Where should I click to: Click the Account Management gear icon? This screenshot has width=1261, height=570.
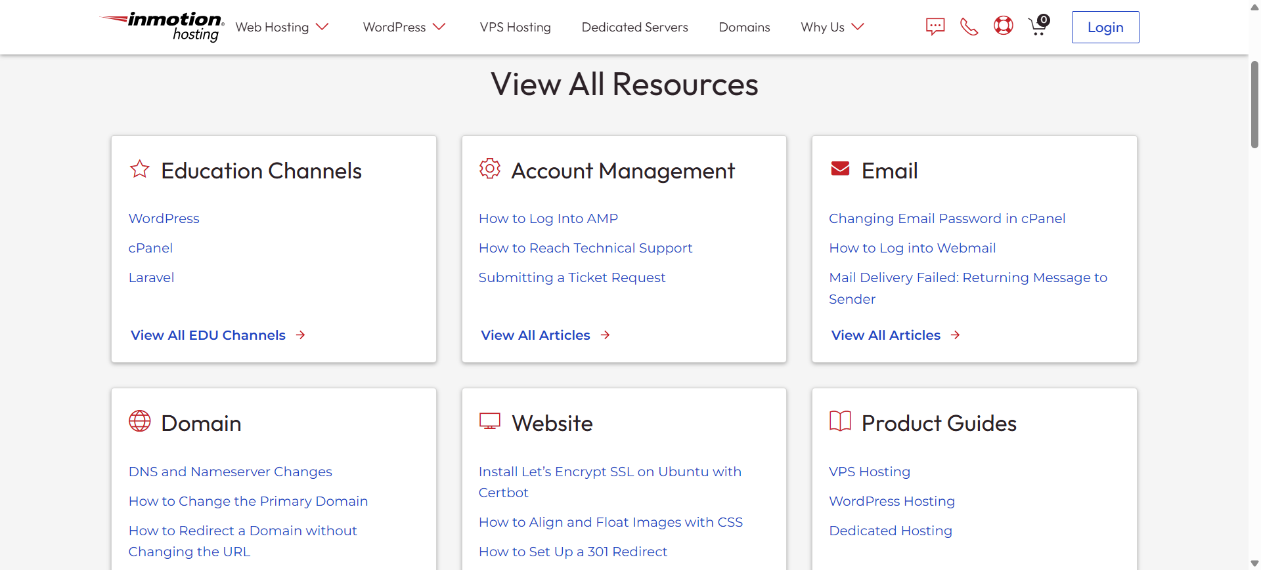click(x=490, y=169)
